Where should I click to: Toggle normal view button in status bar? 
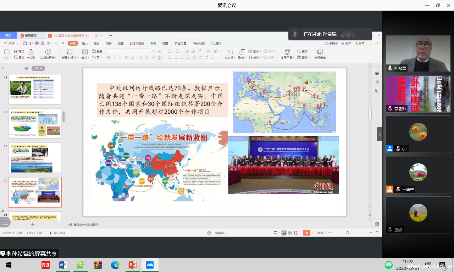click(284, 233)
